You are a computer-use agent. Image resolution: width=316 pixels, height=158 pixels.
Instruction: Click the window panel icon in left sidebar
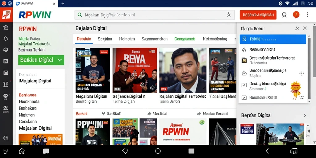[6, 73]
